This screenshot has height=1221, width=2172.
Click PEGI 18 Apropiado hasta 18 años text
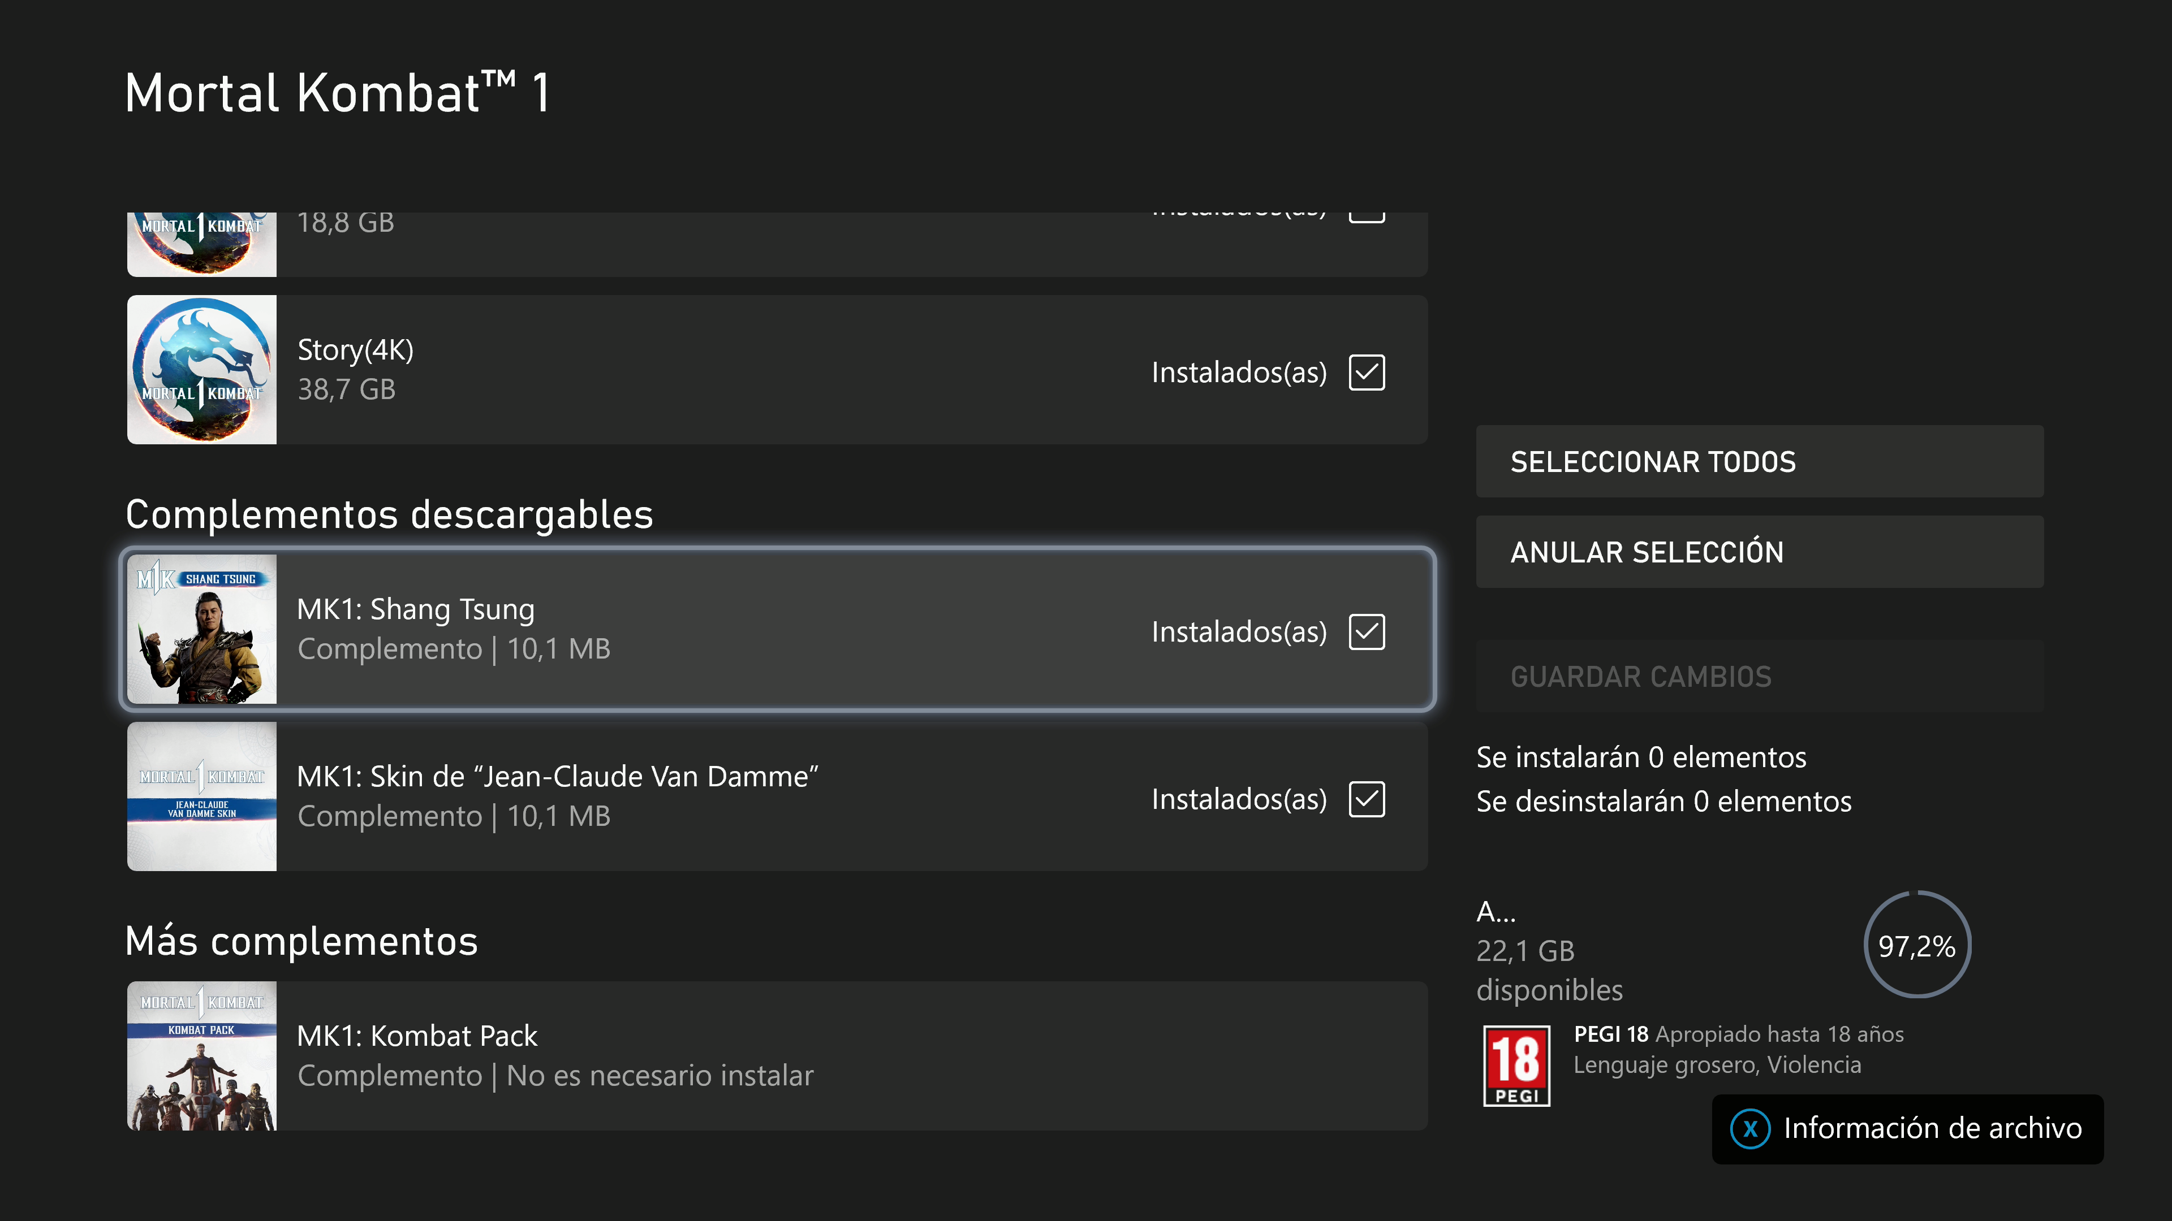[x=1738, y=1034]
